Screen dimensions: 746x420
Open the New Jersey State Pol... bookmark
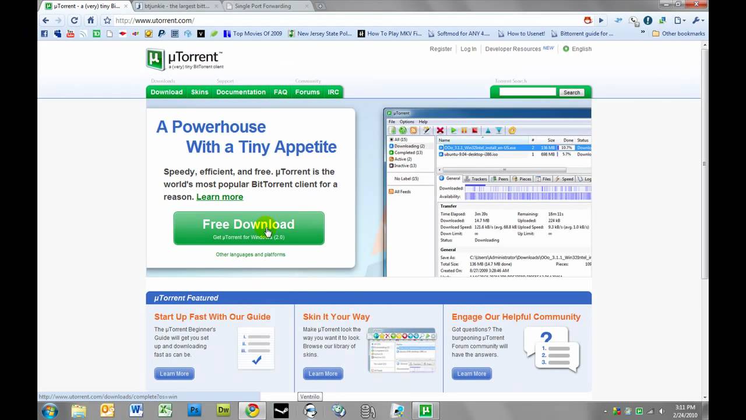(x=320, y=34)
